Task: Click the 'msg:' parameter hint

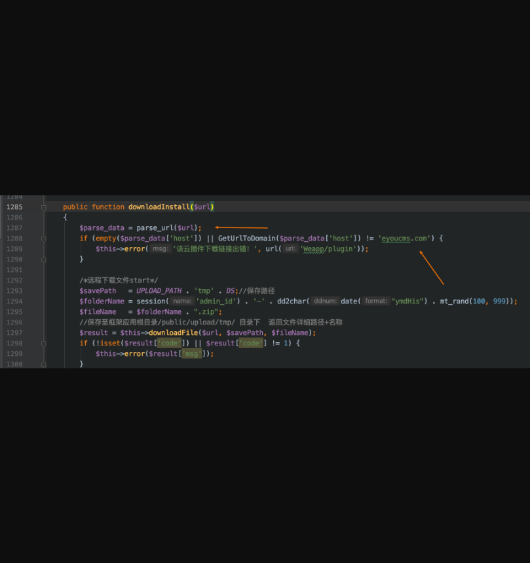Action: (160, 249)
